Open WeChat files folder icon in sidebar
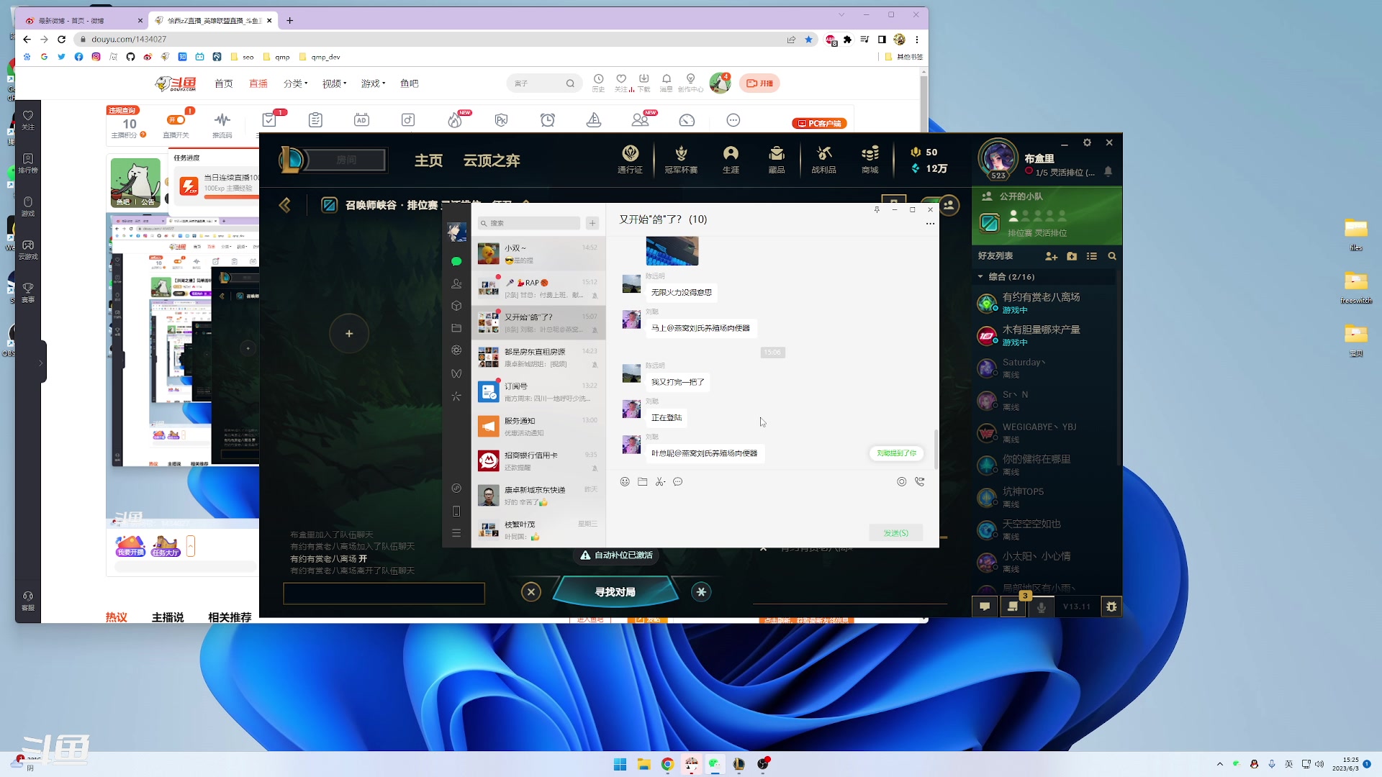This screenshot has width=1382, height=777. point(456,328)
